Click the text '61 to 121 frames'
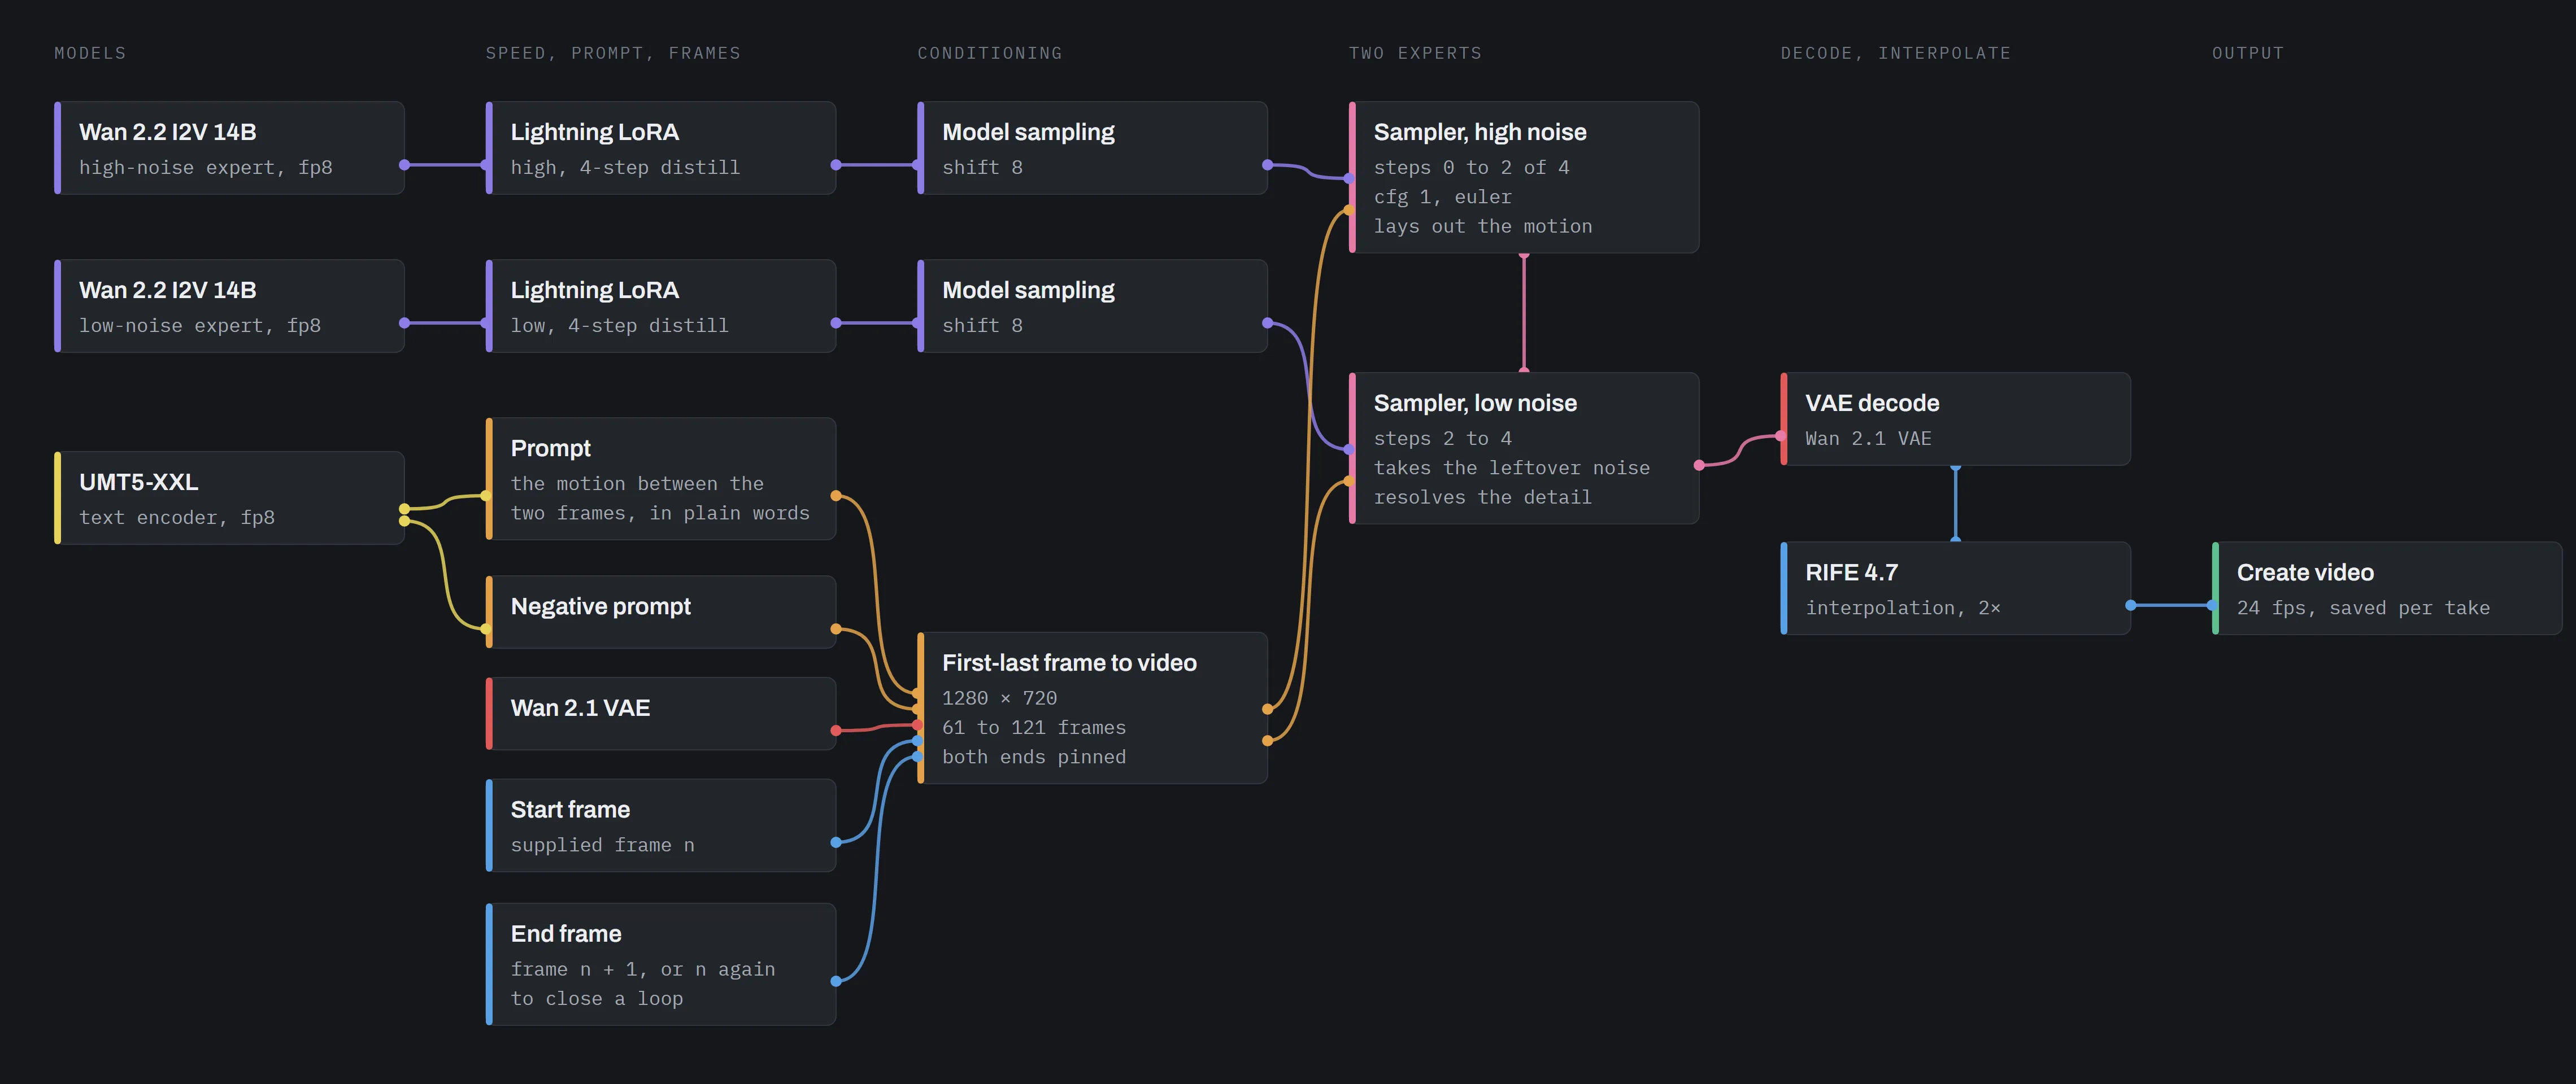 1034,727
